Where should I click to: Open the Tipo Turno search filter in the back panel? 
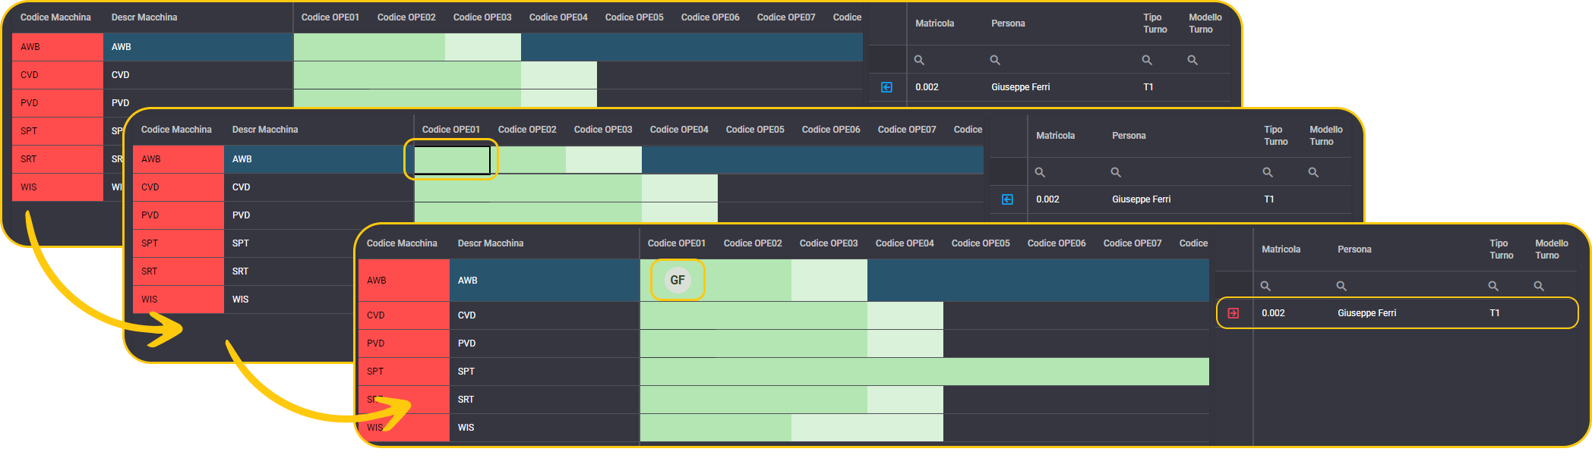(1147, 60)
